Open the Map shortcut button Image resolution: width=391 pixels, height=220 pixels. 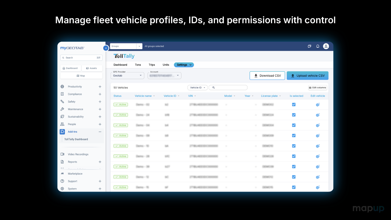click(81, 76)
